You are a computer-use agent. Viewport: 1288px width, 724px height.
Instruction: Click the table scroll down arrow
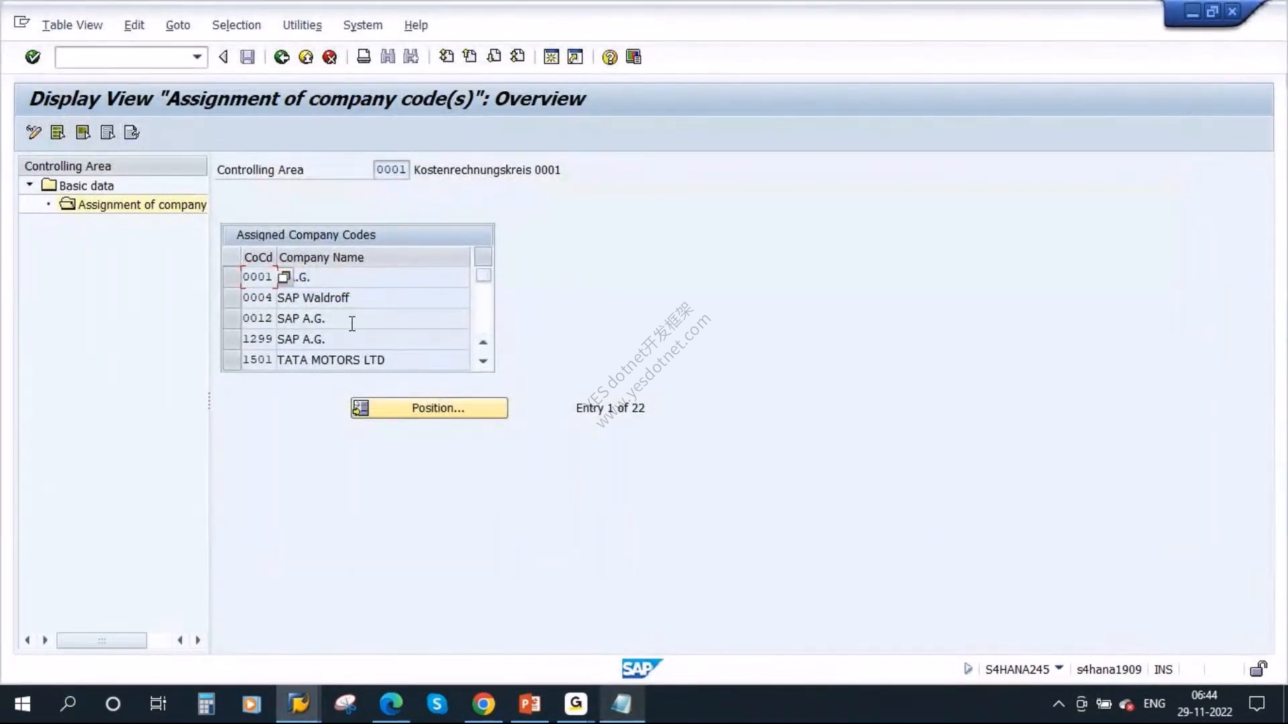point(483,361)
